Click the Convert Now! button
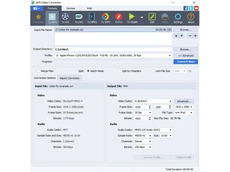Viewport: 230px width, 172px height. (x=186, y=61)
